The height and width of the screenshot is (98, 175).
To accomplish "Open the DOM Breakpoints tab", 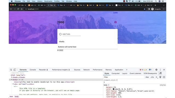I will coord(150,73).
